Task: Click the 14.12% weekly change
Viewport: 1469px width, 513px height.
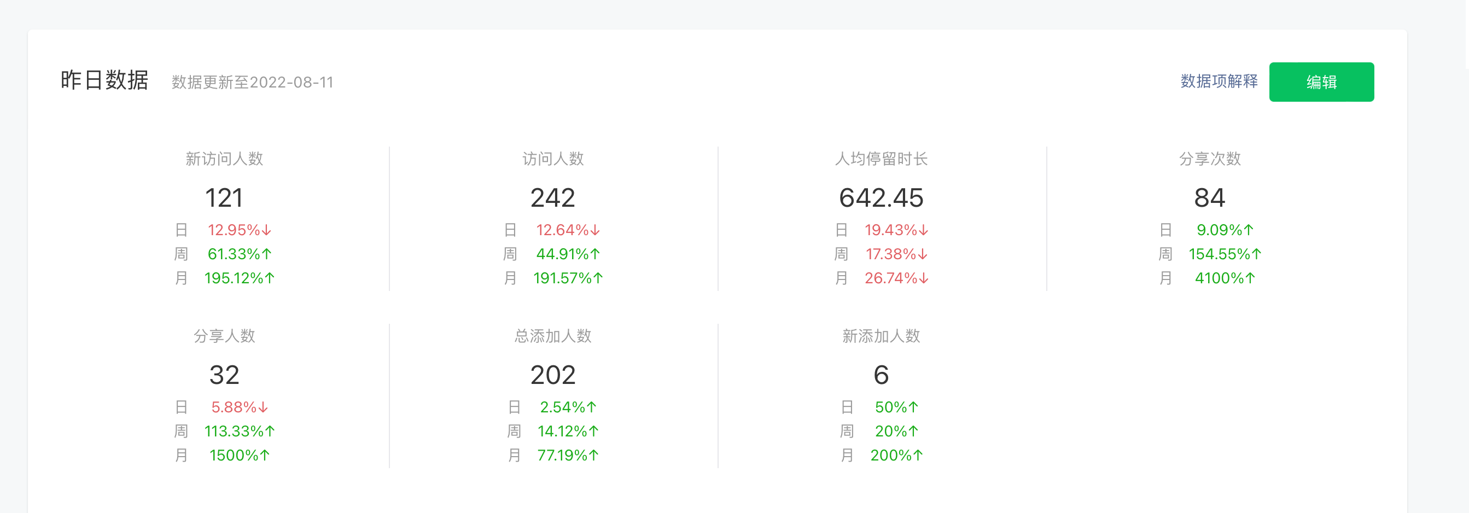Action: (x=568, y=432)
